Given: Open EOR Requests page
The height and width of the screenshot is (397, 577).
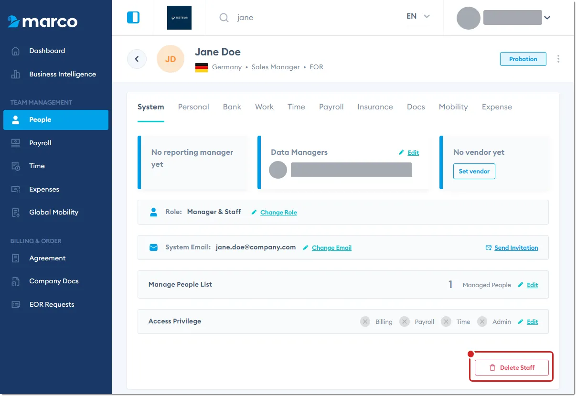Looking at the screenshot, I should pyautogui.click(x=52, y=304).
